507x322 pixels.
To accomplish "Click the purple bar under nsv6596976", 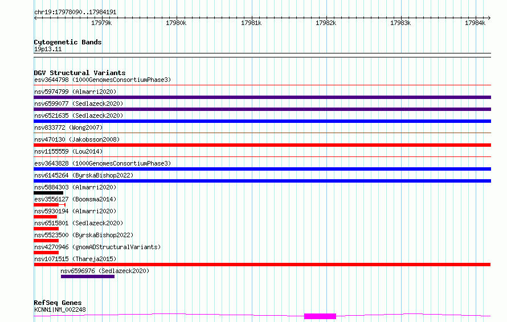I will tap(88, 276).
